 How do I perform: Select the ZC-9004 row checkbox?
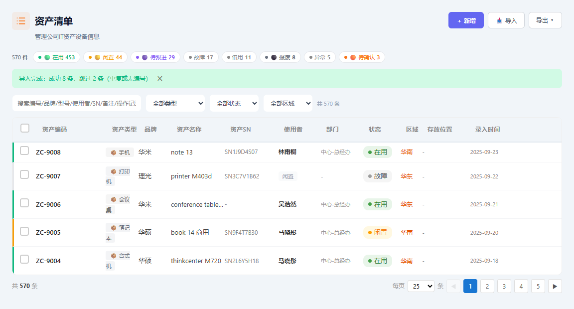click(24, 260)
